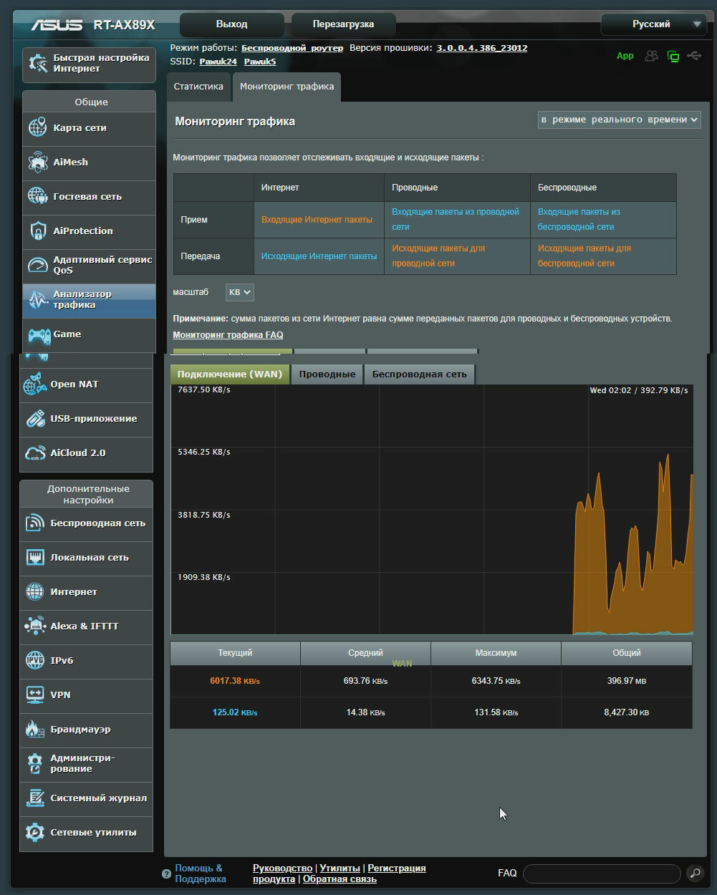Click the App link in header
717x895 pixels.
(x=625, y=56)
